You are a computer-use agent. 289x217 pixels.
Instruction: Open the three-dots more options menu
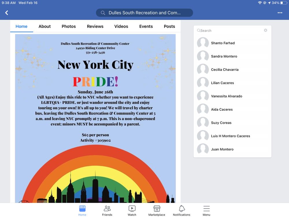[280, 13]
